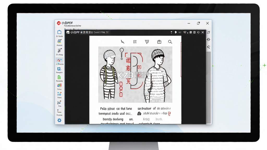Click the white app icon in dark bar
Image resolution: width=267 pixels, height=150 pixels.
[68, 32]
